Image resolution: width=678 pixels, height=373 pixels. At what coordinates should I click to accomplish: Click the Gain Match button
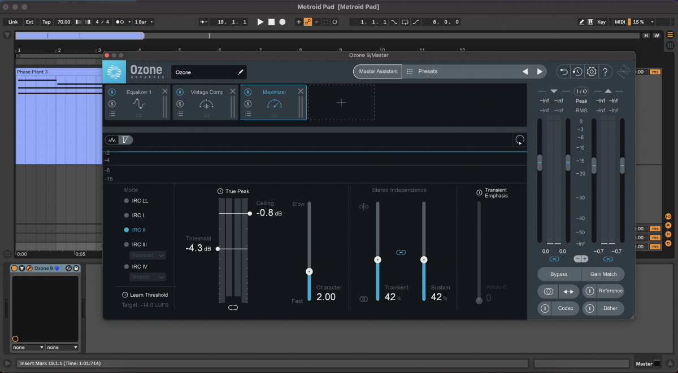603,274
